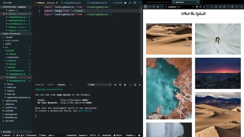Show errors and warnings count in status bar

20,135
